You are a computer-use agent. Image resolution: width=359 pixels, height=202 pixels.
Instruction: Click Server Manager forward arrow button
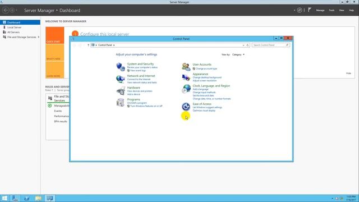pos(12,10)
